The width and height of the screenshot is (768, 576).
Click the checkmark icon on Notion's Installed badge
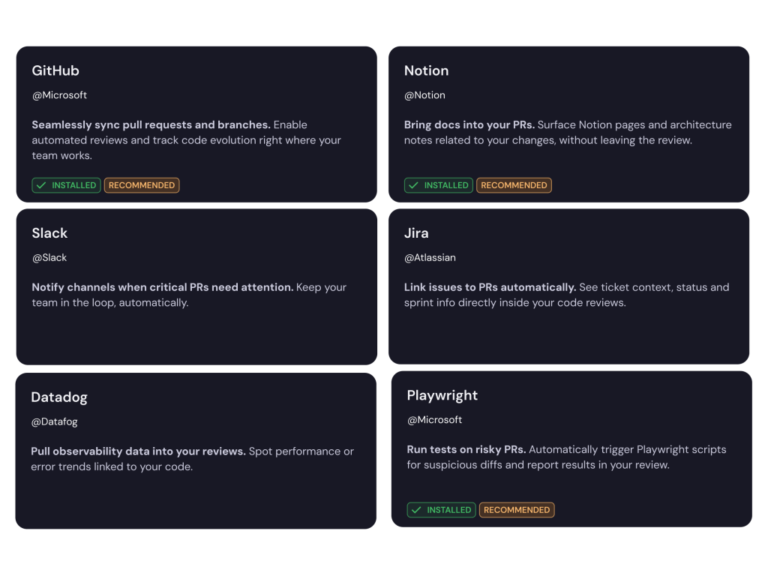(413, 185)
